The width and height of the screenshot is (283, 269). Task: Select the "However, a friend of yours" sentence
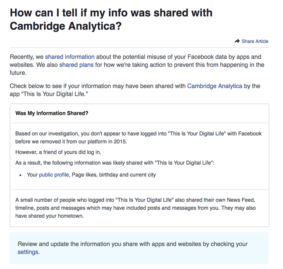click(58, 152)
